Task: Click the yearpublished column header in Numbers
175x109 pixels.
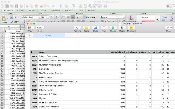Action: click(118, 52)
